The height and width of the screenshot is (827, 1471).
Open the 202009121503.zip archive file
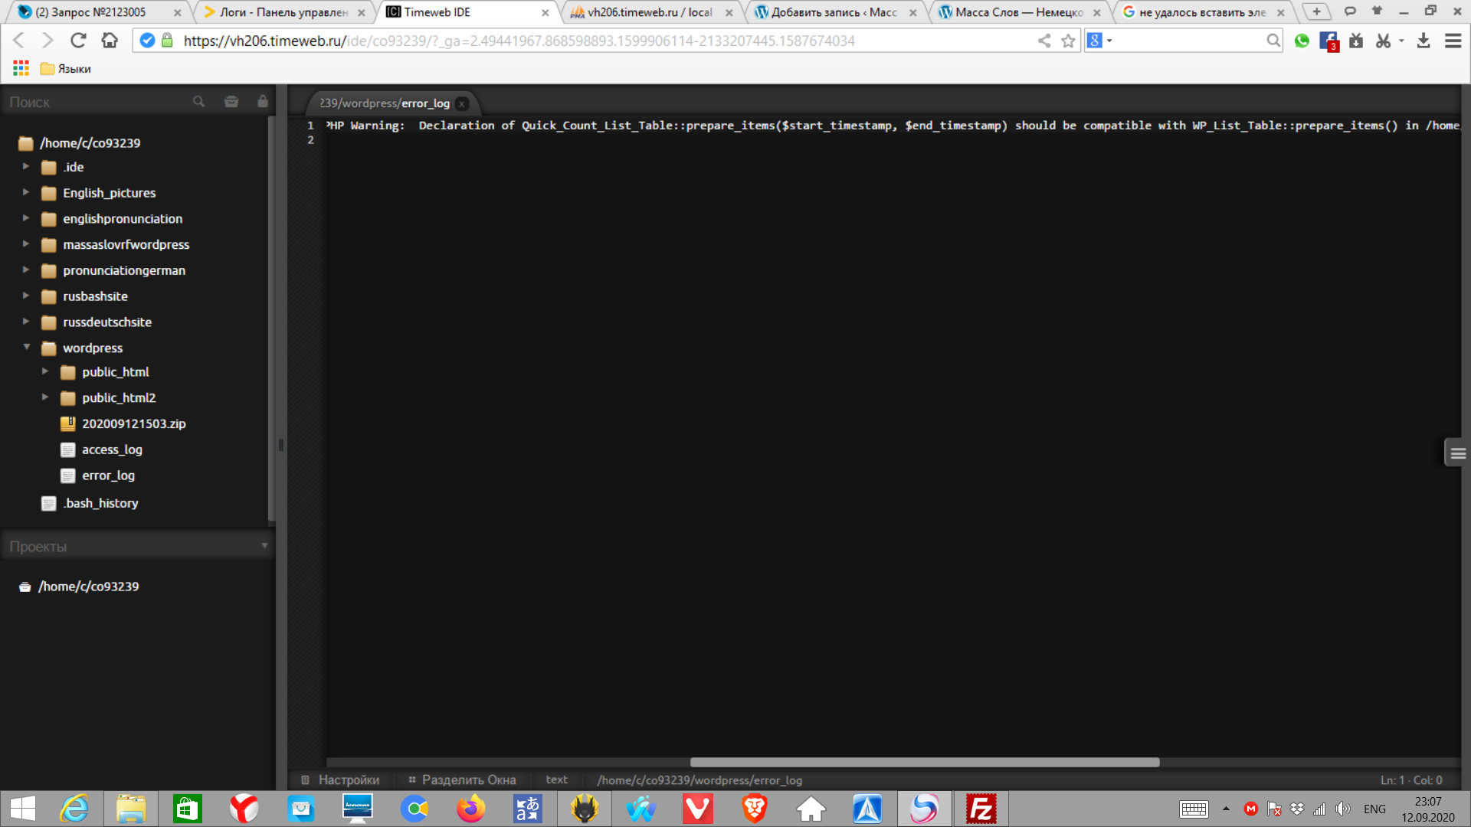133,423
